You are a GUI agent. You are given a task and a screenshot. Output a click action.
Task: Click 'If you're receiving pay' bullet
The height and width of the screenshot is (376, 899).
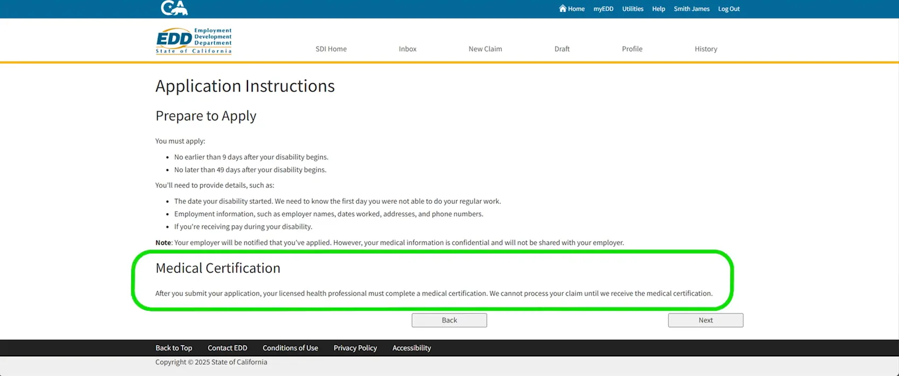243,227
